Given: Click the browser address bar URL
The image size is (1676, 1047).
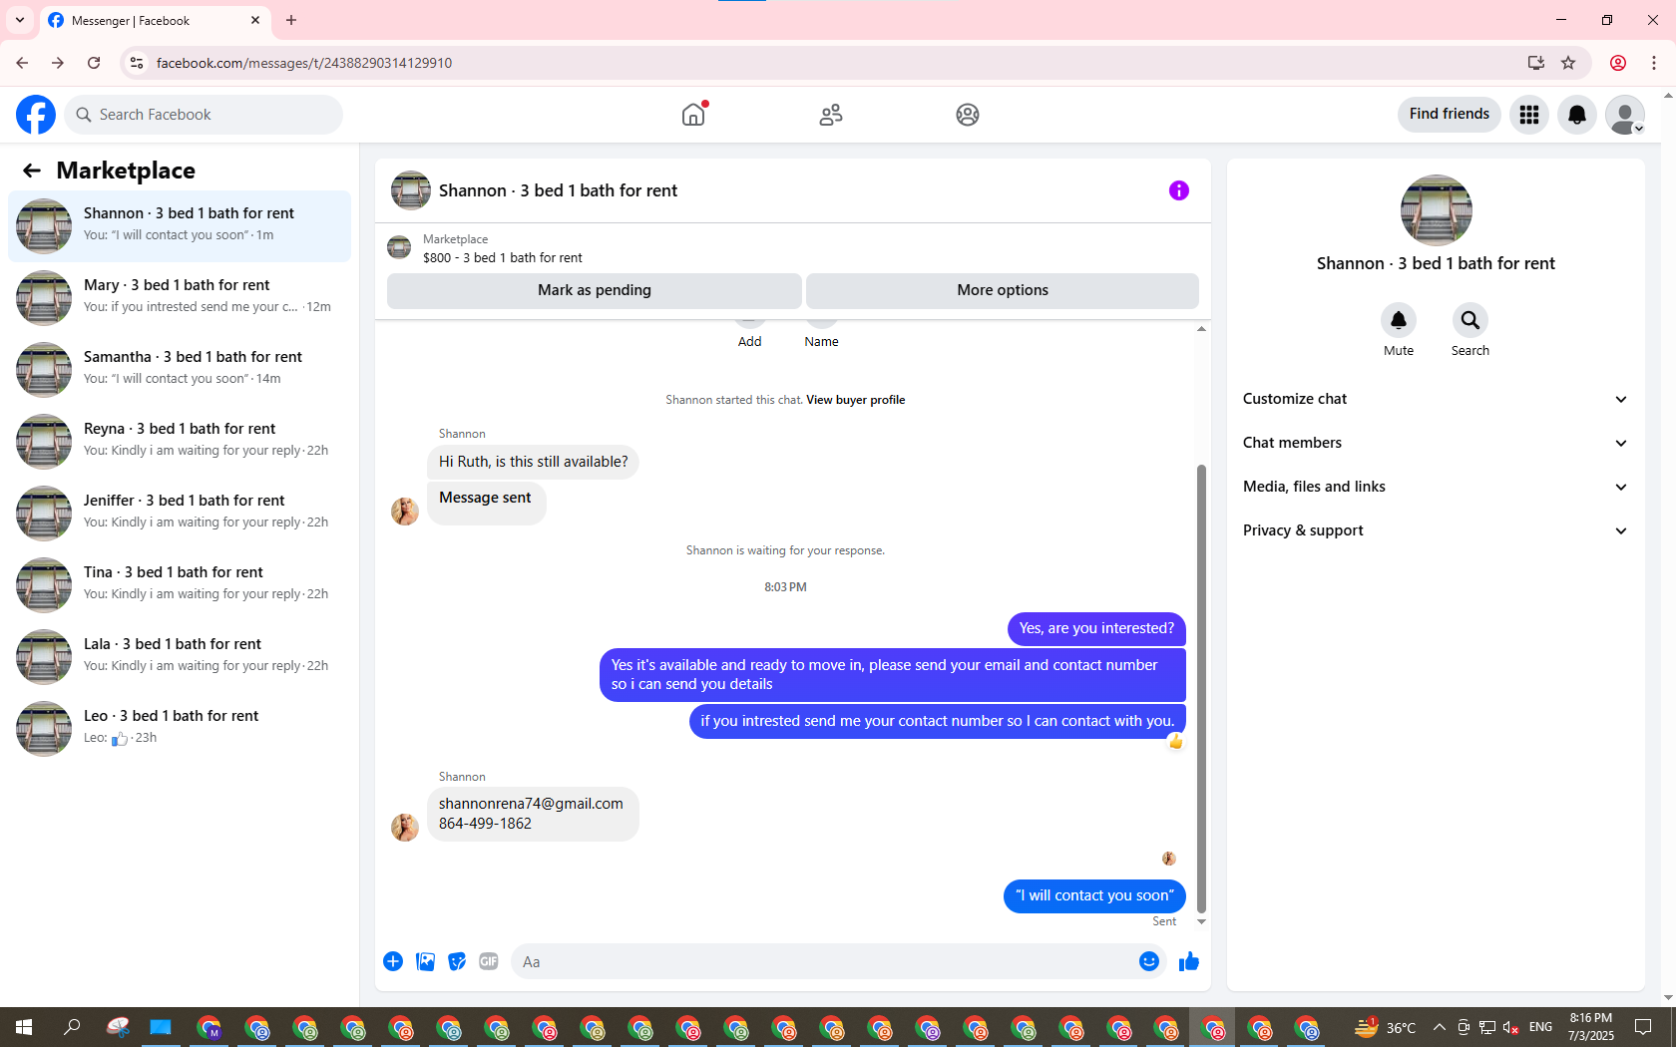Looking at the screenshot, I should point(304,63).
